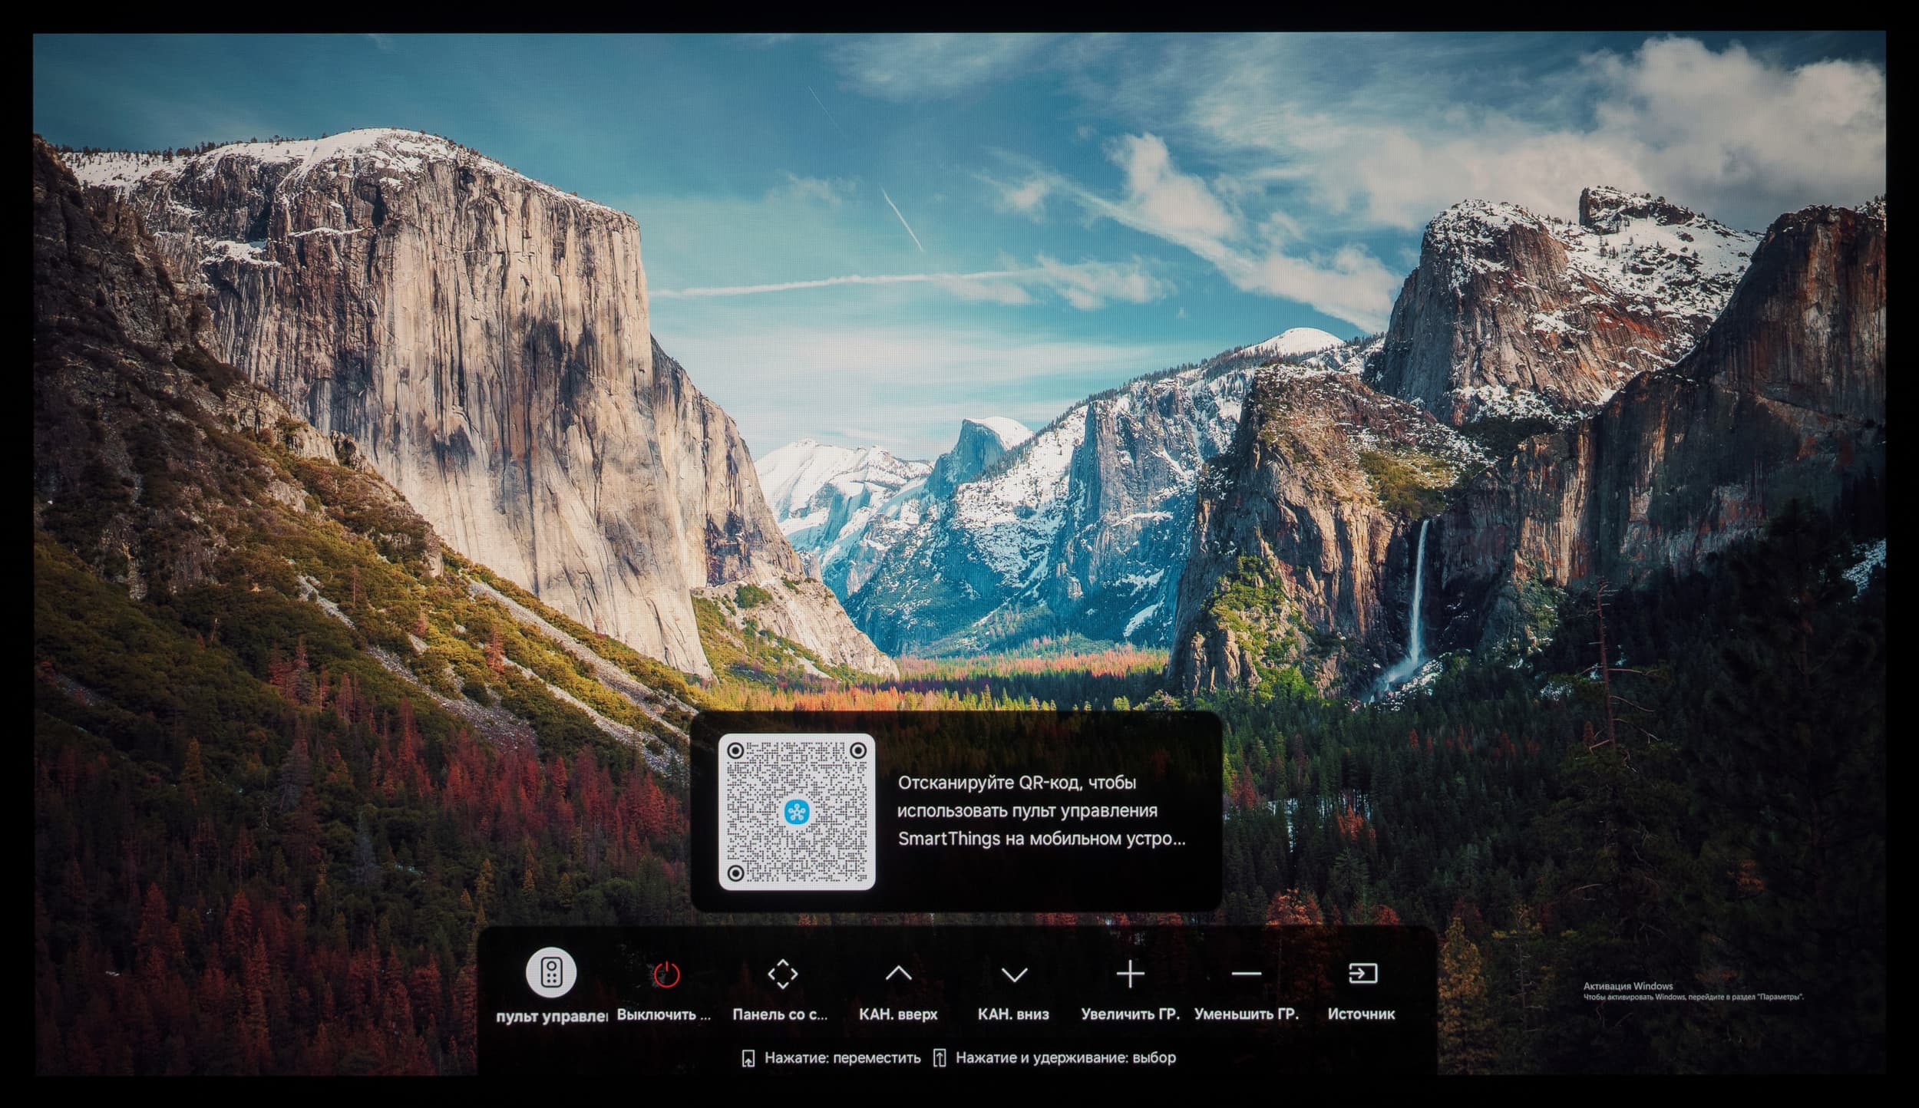
Task: Click the channel down chevron icon
Action: tap(1014, 974)
